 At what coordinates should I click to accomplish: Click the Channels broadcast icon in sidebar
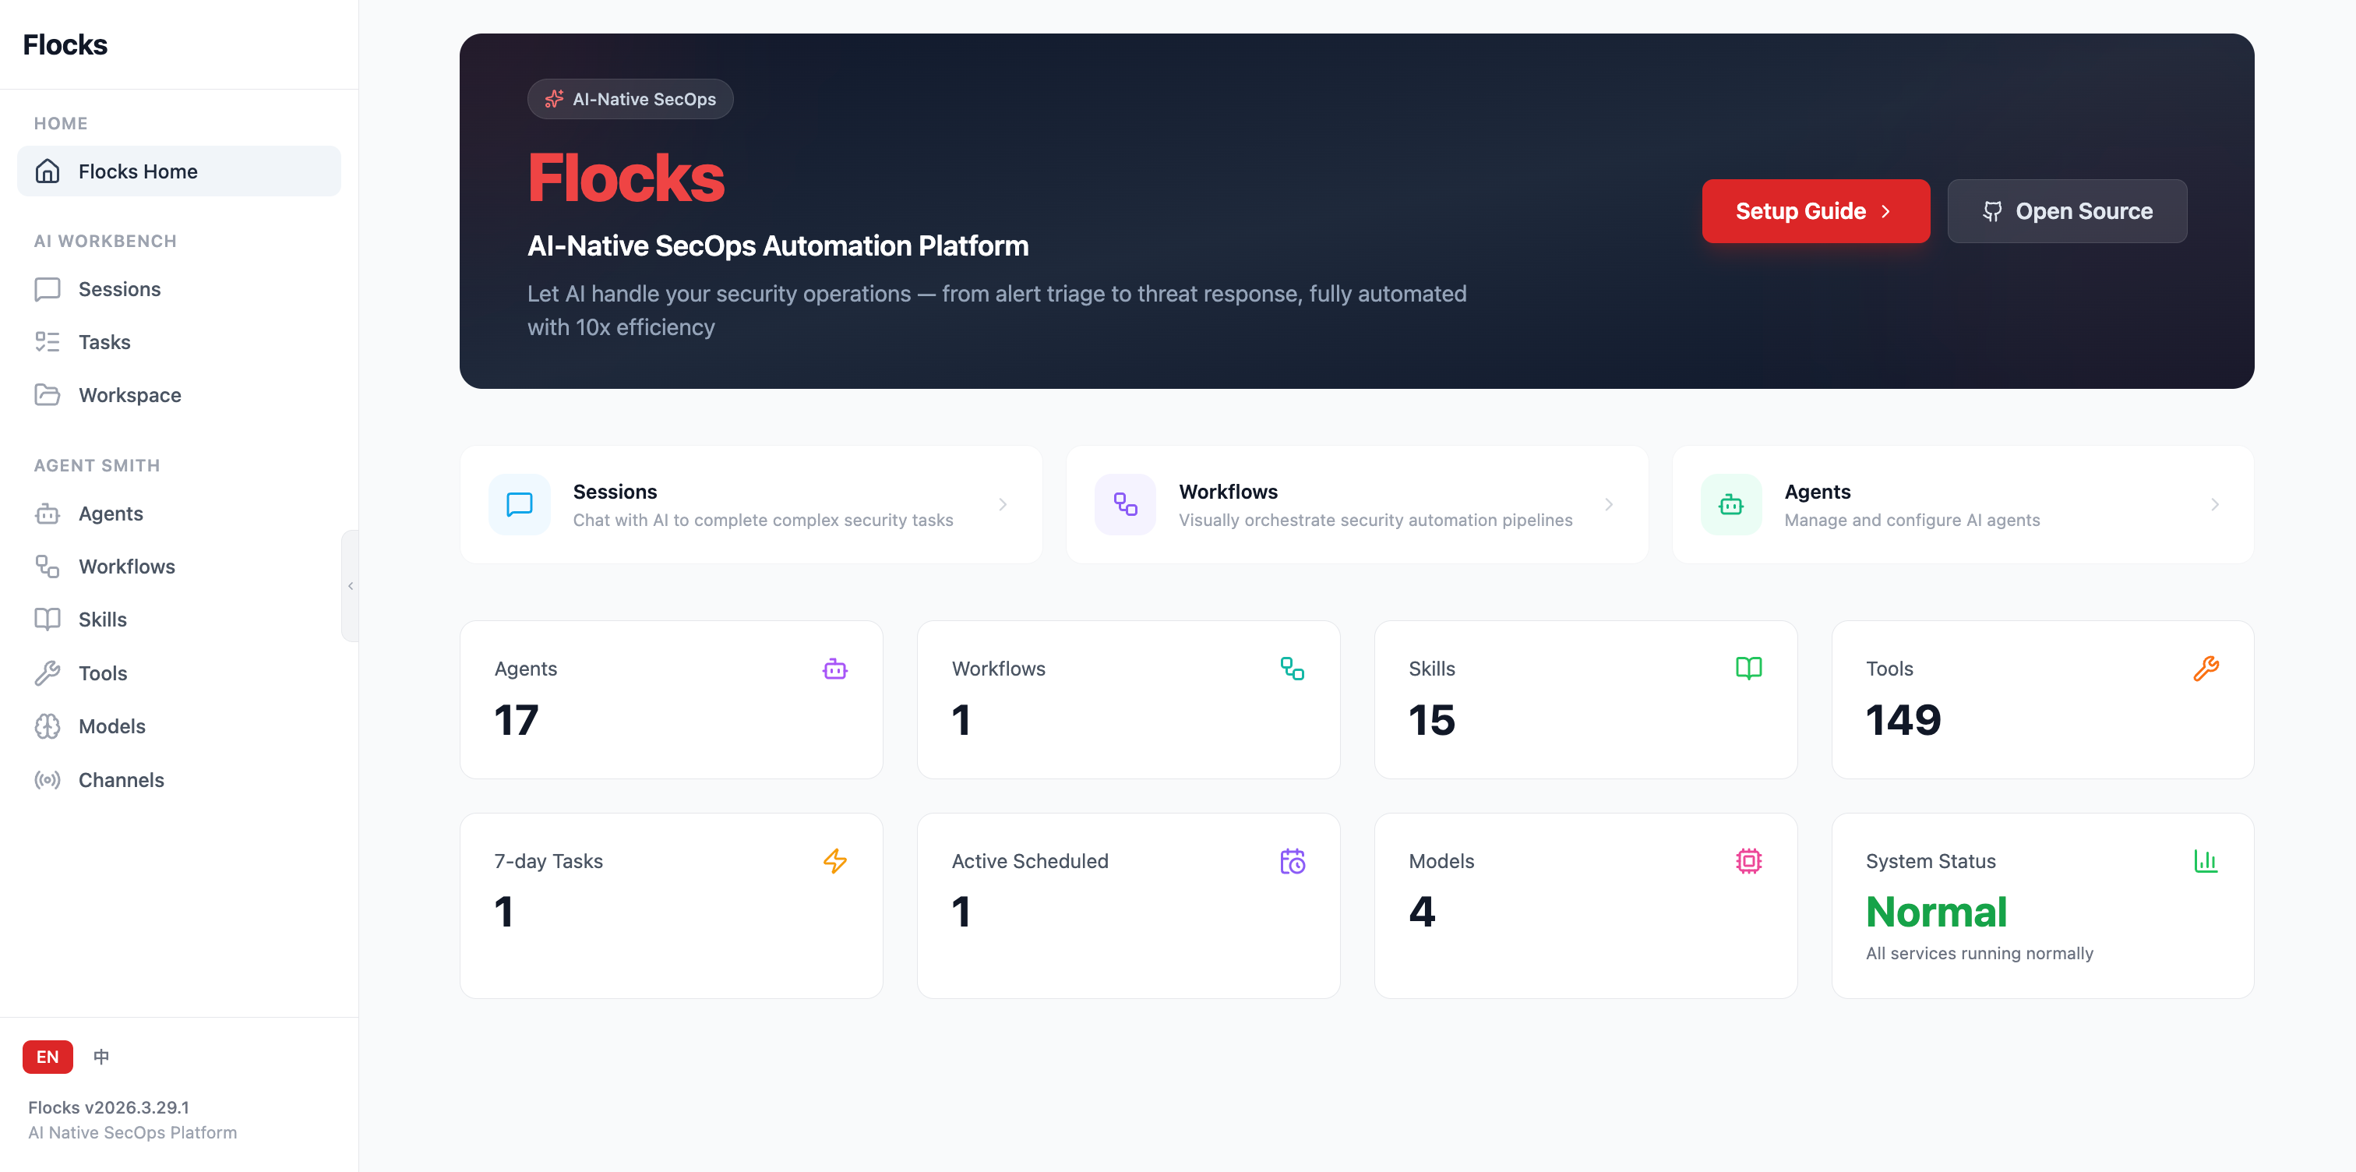click(47, 780)
